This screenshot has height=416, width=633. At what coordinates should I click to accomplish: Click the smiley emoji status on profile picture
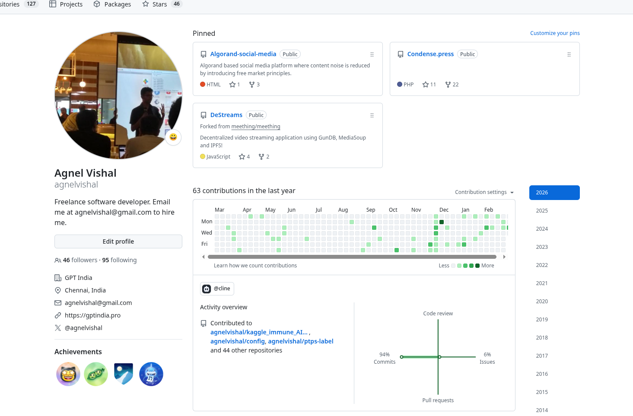(173, 137)
